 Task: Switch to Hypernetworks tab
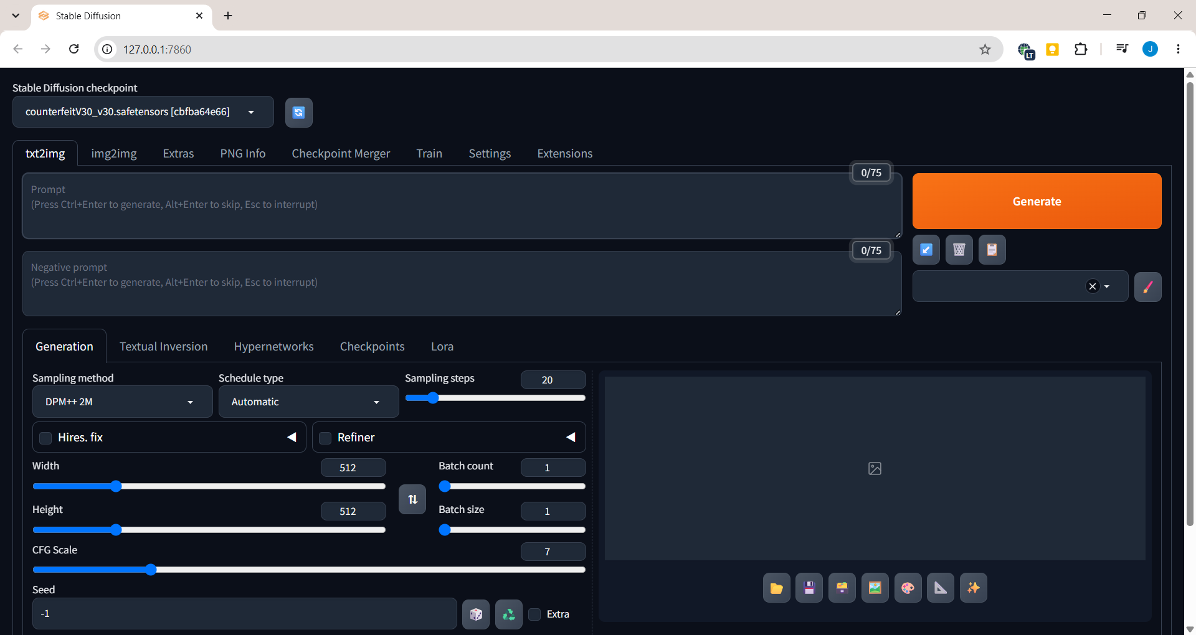[x=274, y=346]
